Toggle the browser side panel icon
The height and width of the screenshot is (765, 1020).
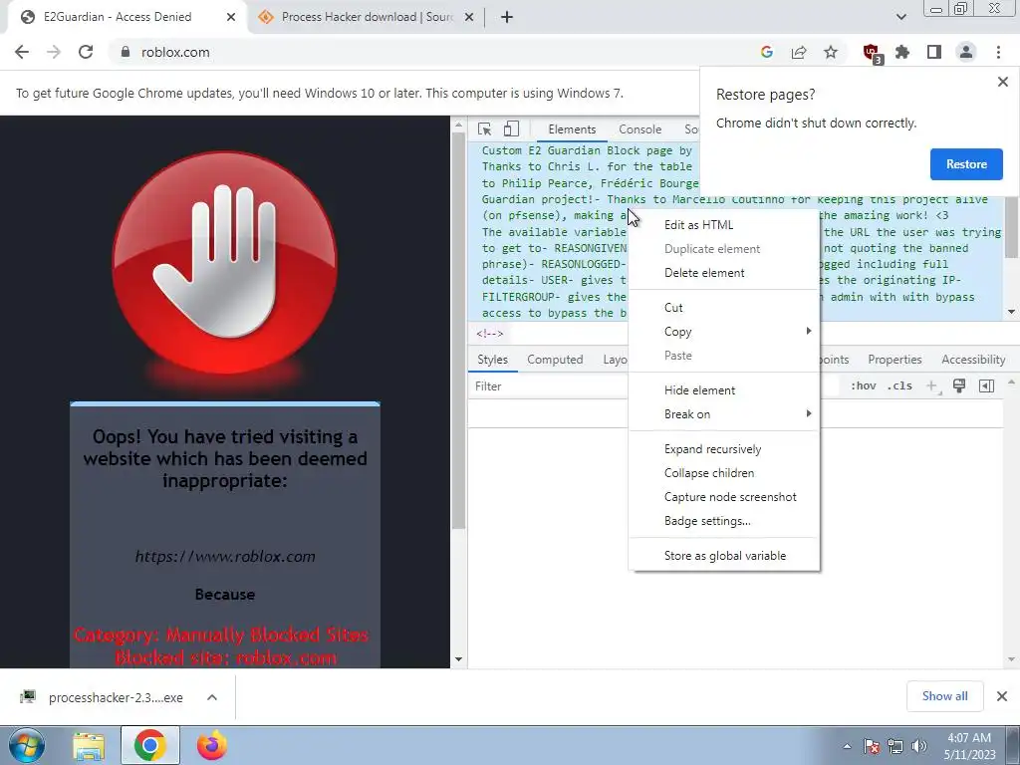(x=934, y=52)
